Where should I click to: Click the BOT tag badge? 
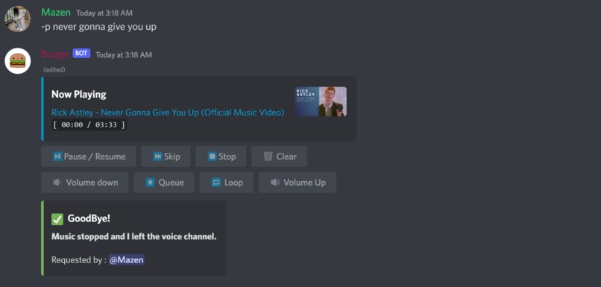(81, 53)
